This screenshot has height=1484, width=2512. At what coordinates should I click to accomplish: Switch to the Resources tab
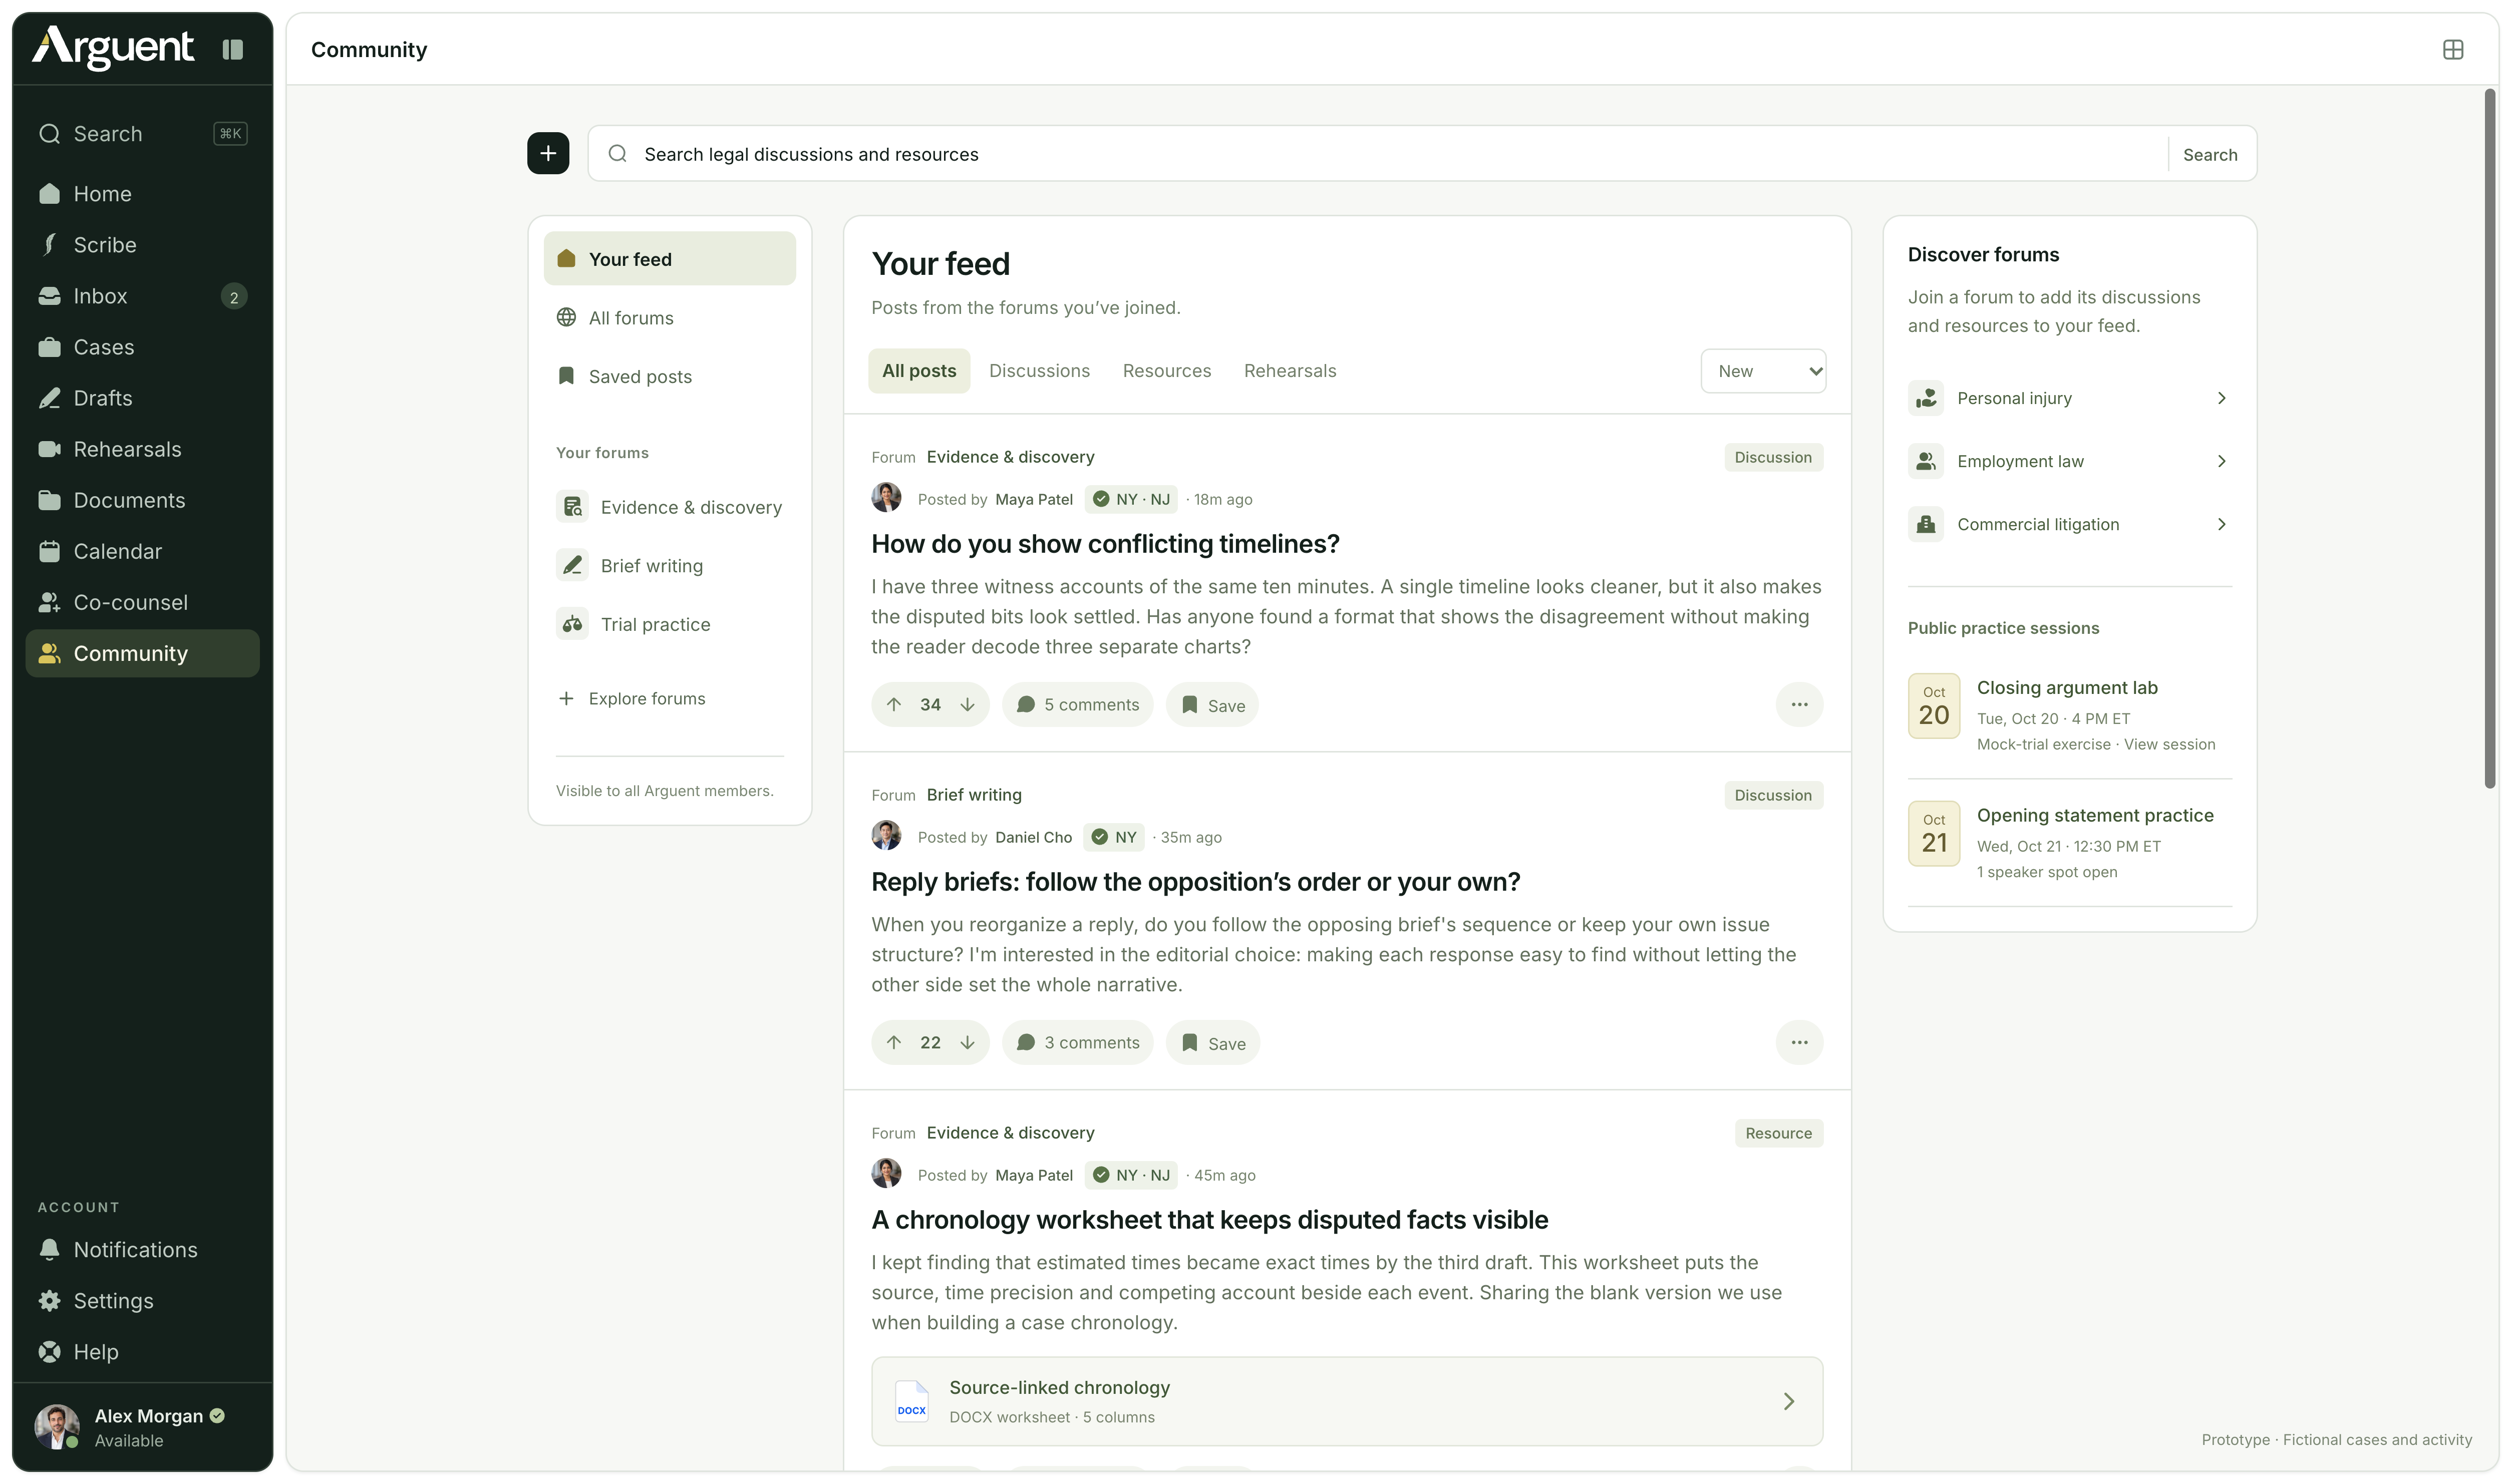click(x=1166, y=371)
